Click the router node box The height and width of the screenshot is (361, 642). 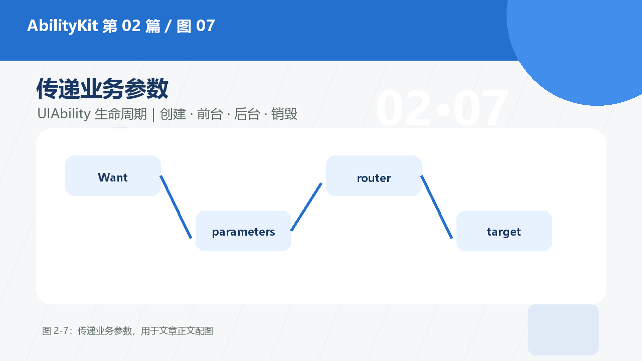374,175
